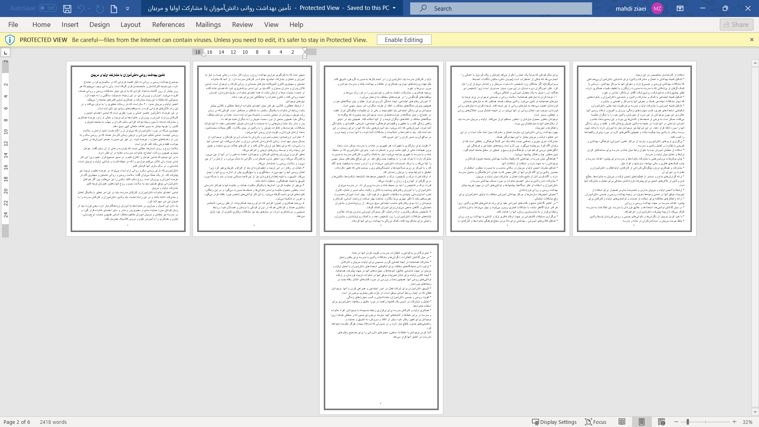Enable Focus mode
The image size is (759, 427).
tap(596, 422)
